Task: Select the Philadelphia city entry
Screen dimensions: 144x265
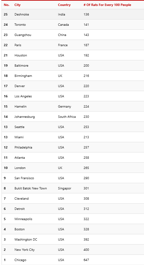Action: 23,148
